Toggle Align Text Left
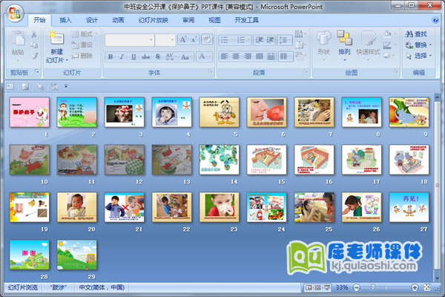Viewport: 445px width, 297px height. [224, 56]
